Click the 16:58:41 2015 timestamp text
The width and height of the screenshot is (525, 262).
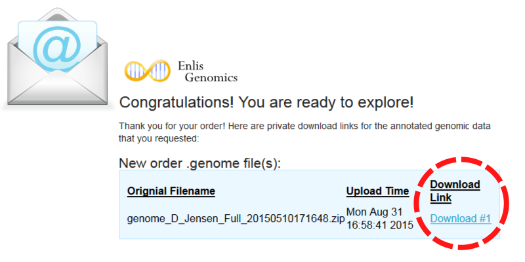[x=380, y=225]
